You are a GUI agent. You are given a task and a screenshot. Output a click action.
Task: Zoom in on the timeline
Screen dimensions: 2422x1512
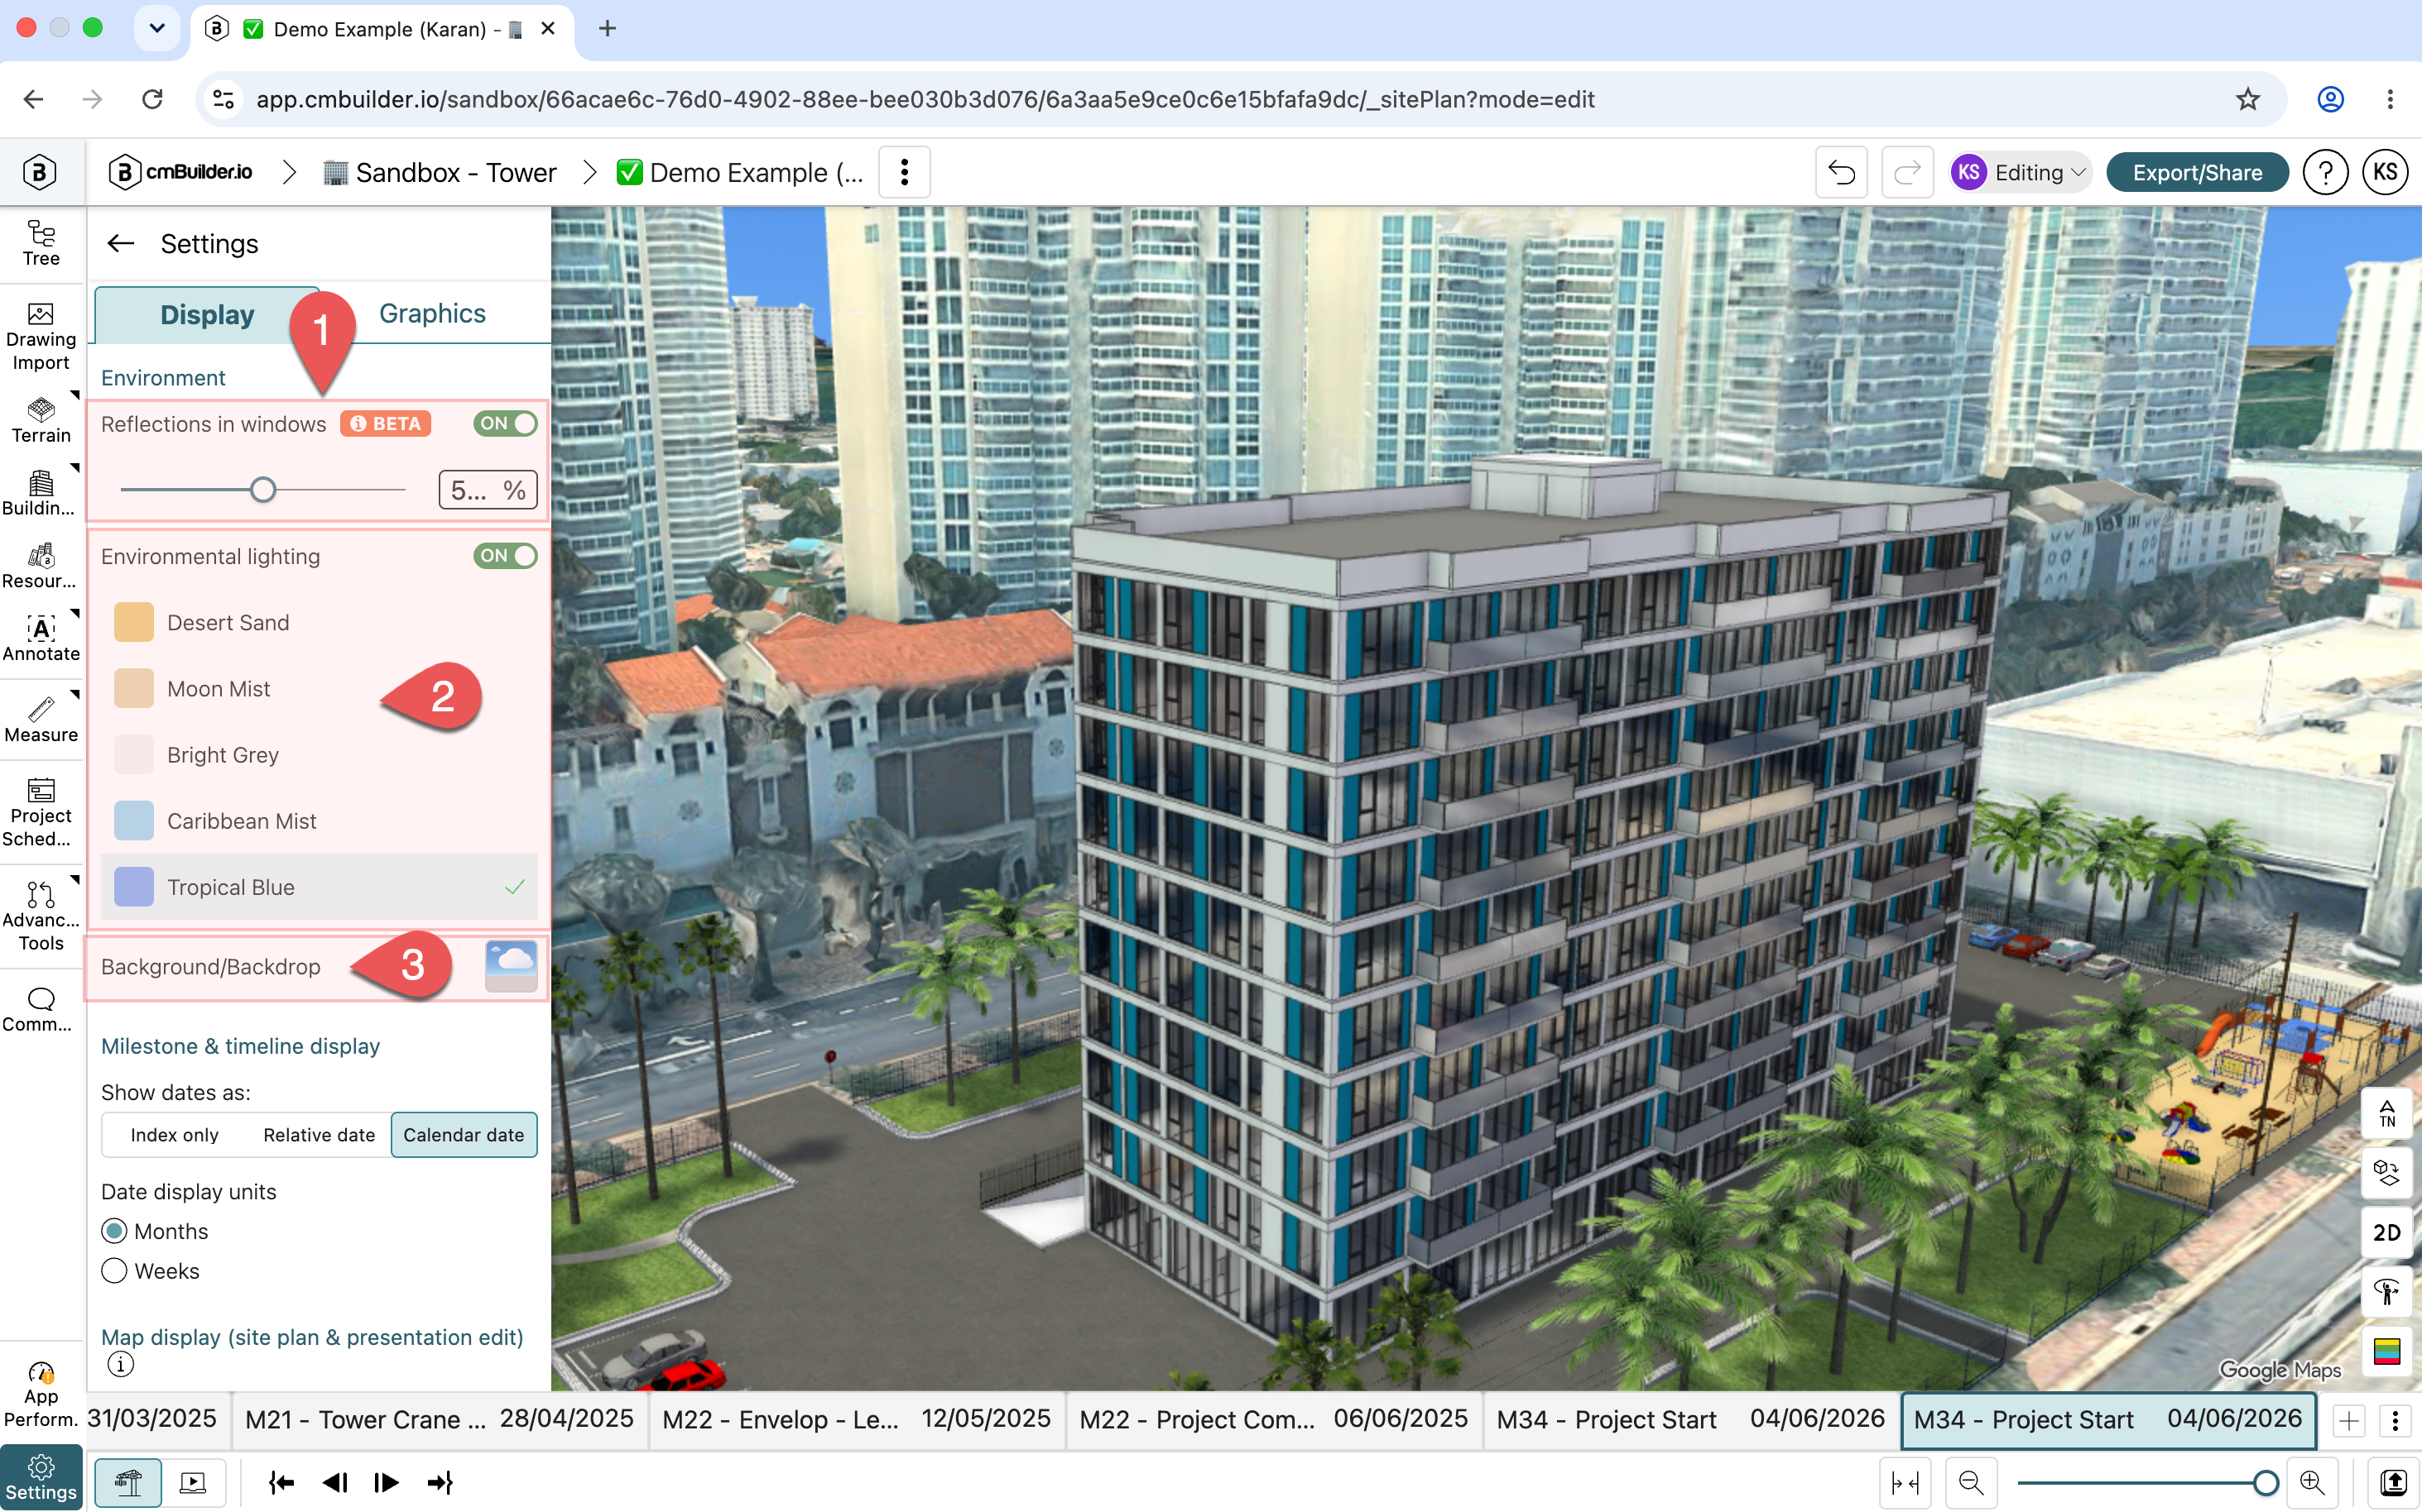tap(2312, 1482)
